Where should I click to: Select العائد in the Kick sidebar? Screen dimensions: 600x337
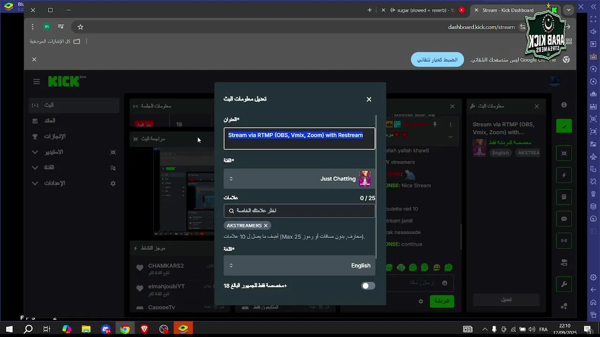point(74,121)
